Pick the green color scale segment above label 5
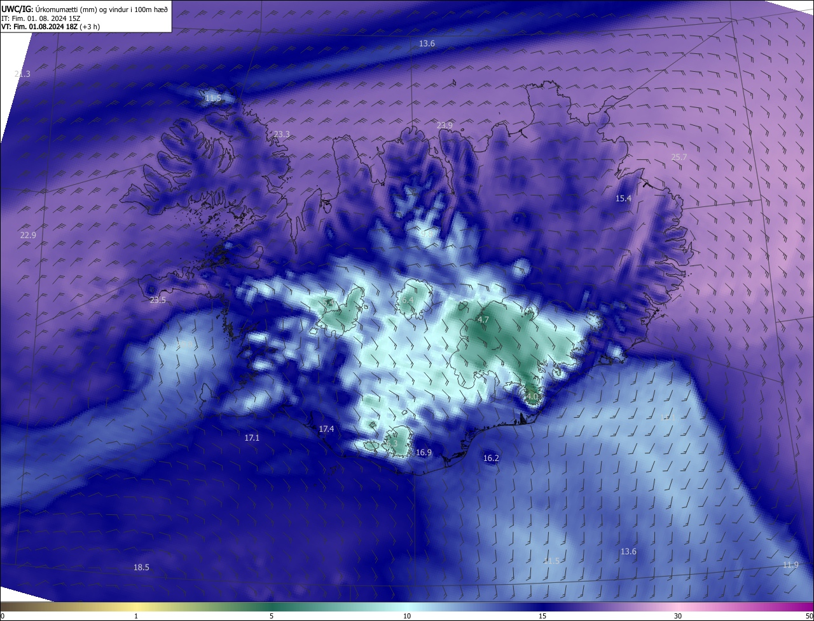814x621 pixels. (272, 607)
